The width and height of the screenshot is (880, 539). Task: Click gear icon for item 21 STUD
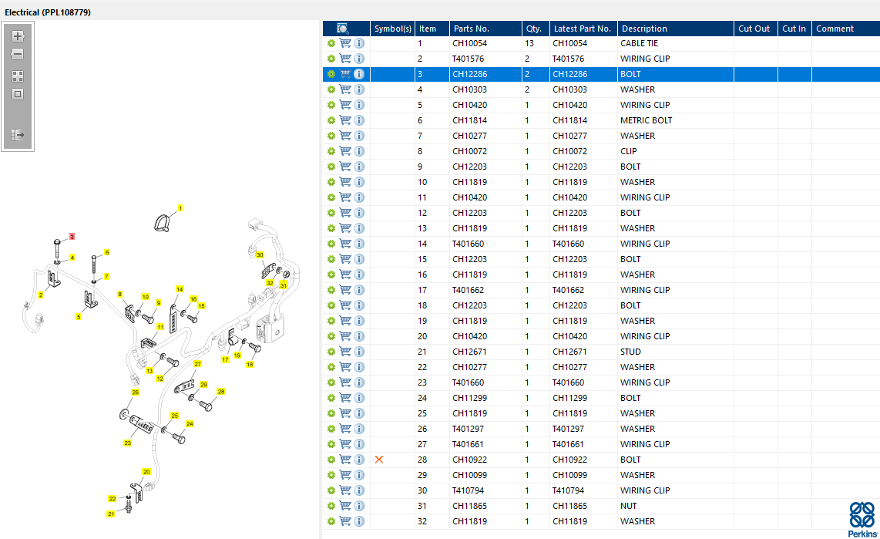331,352
